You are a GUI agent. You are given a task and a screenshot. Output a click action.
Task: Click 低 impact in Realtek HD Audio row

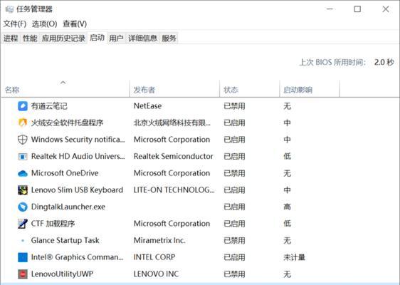pyautogui.click(x=288, y=156)
